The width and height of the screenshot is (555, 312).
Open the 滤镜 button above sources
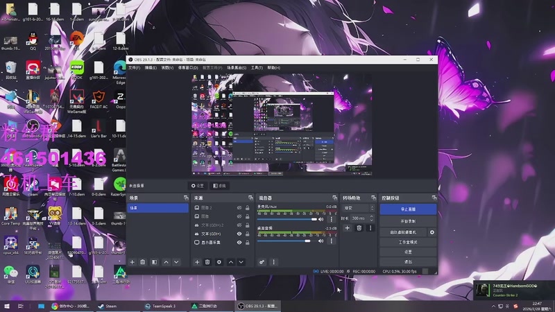coord(220,186)
